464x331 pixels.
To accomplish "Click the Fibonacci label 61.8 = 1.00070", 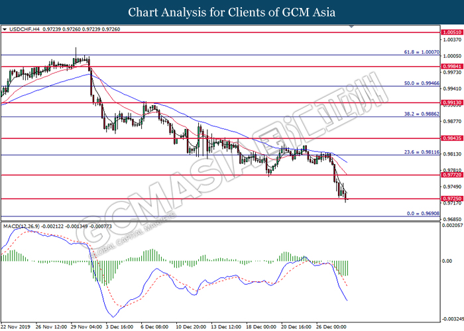I will pyautogui.click(x=422, y=52).
